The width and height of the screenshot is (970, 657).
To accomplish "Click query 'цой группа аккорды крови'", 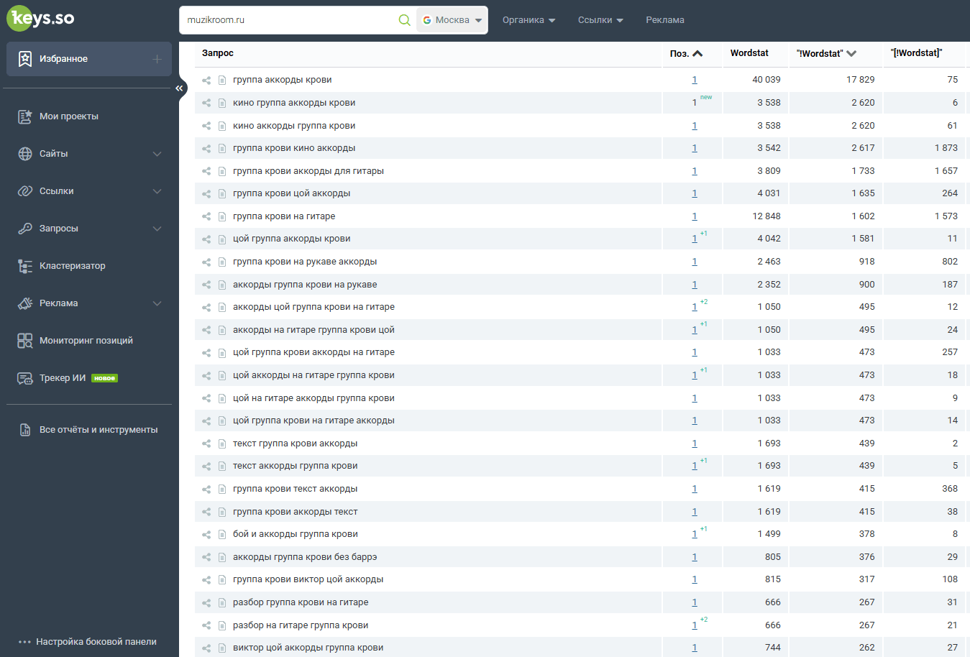I will 292,239.
